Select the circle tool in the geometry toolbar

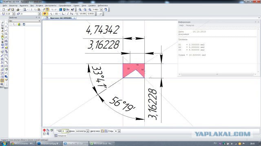point(6,34)
